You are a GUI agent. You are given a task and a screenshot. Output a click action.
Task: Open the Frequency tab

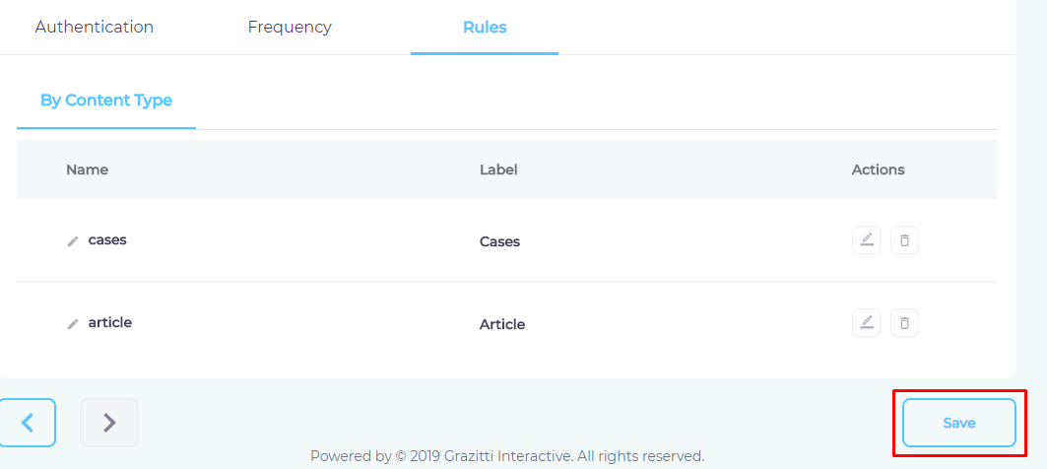[290, 28]
